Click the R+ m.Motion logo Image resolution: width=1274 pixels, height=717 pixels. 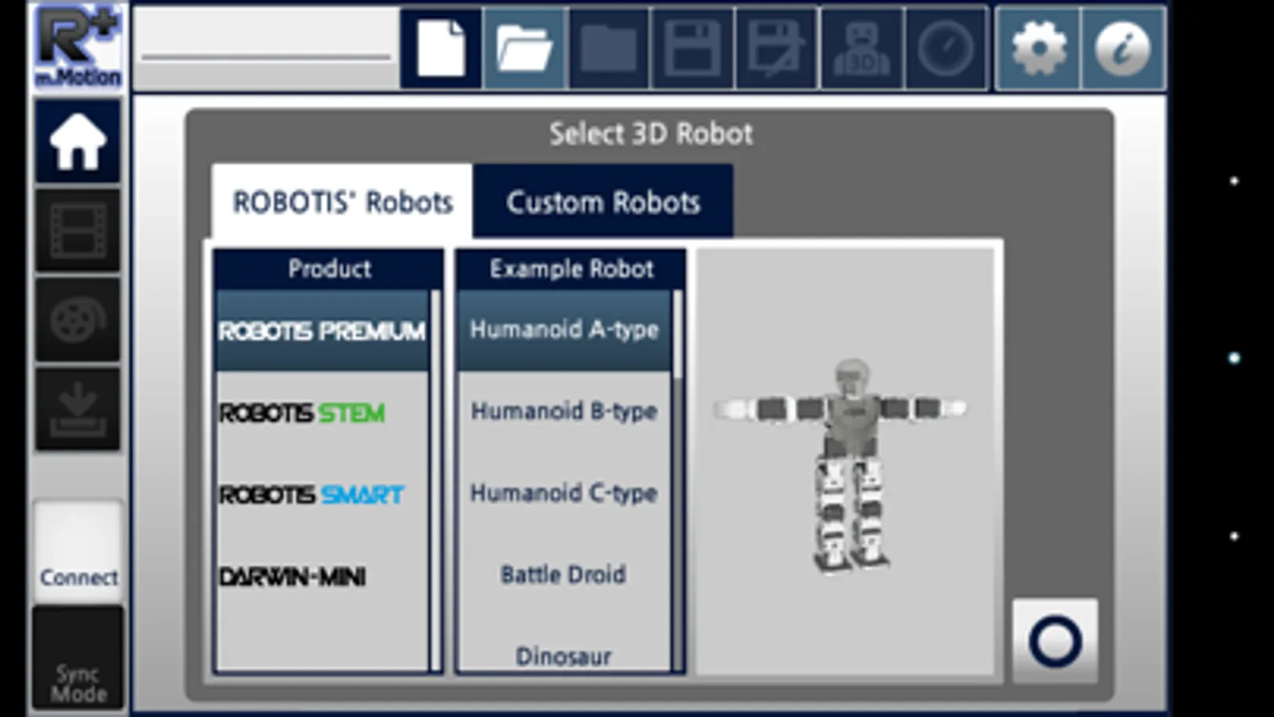coord(78,46)
